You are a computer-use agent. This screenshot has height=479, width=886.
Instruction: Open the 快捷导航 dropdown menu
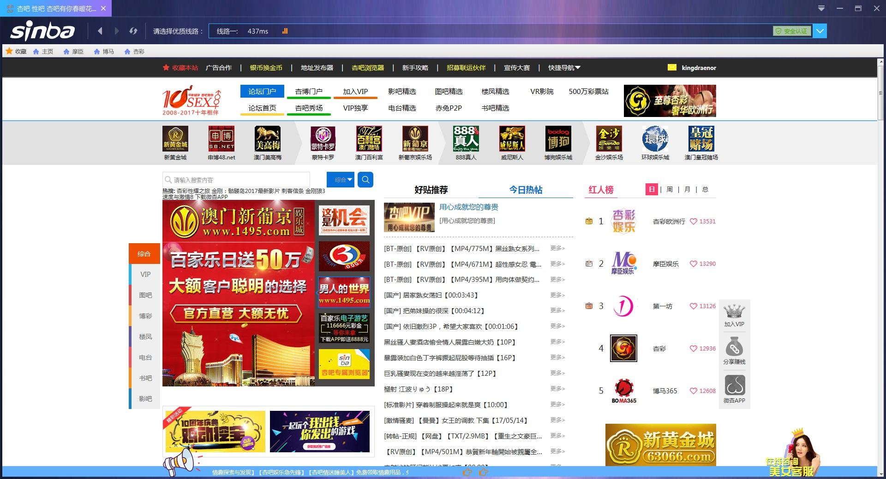click(x=564, y=68)
